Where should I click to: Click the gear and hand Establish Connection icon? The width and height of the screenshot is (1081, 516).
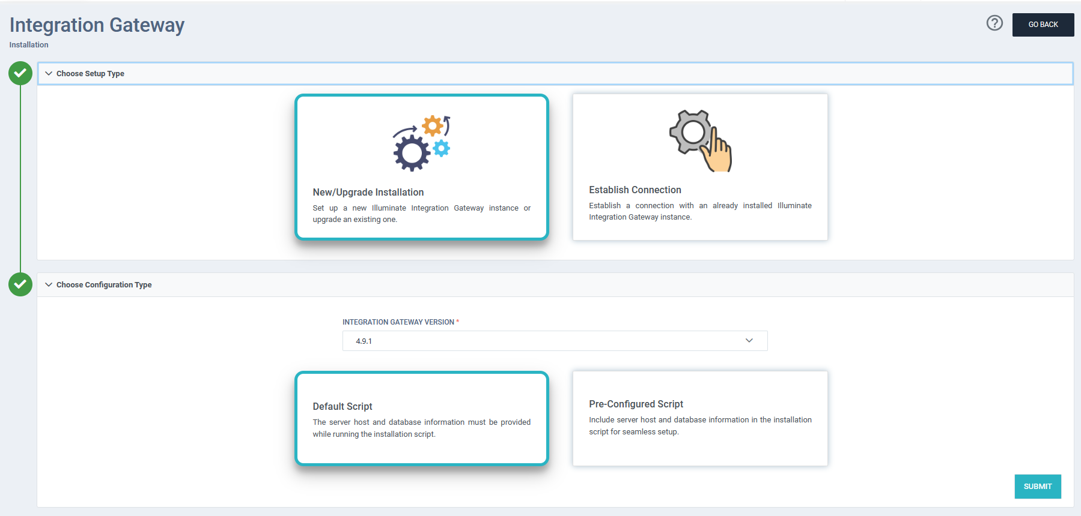[701, 141]
